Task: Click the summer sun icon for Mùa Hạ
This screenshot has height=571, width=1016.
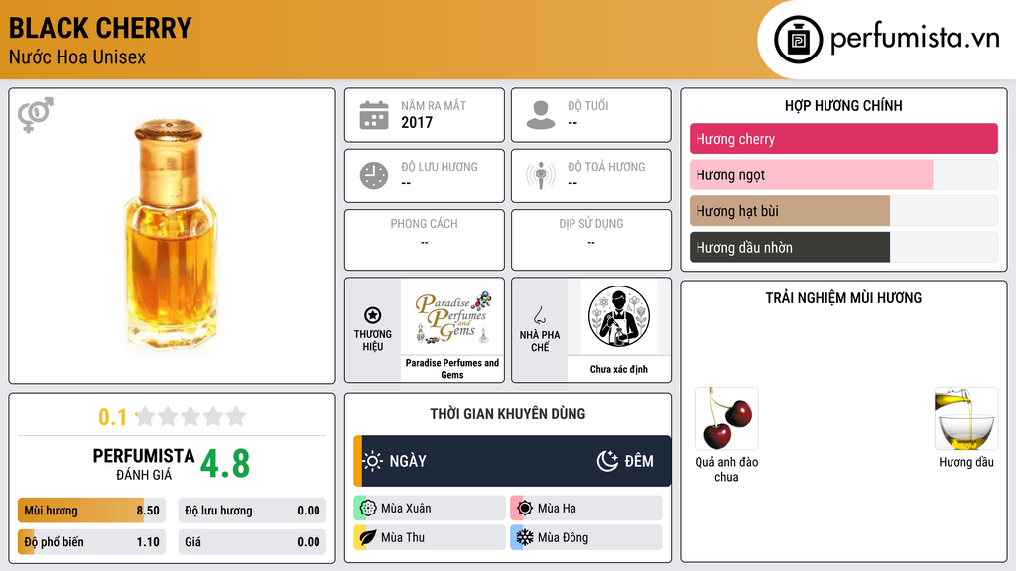Action: pyautogui.click(x=524, y=509)
